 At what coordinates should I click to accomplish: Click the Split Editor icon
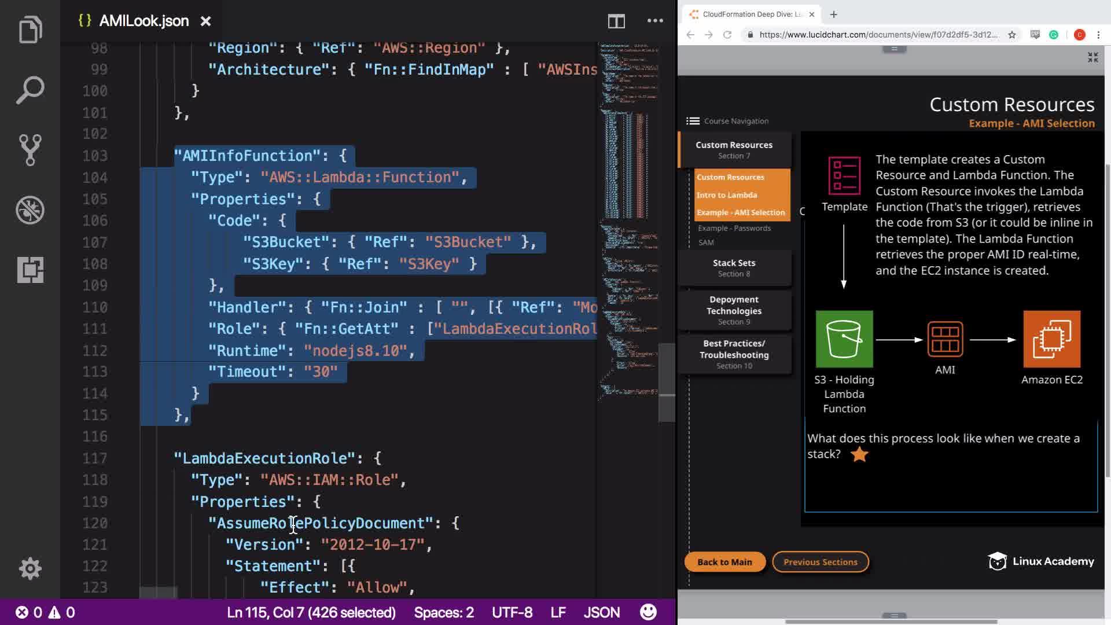(x=616, y=21)
